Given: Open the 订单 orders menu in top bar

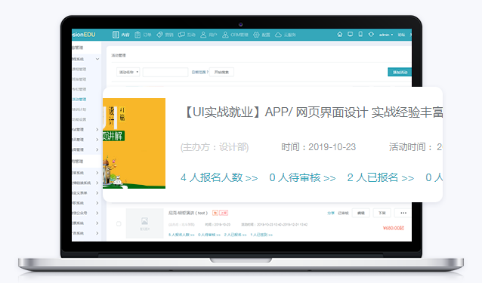Looking at the screenshot, I should tap(144, 35).
